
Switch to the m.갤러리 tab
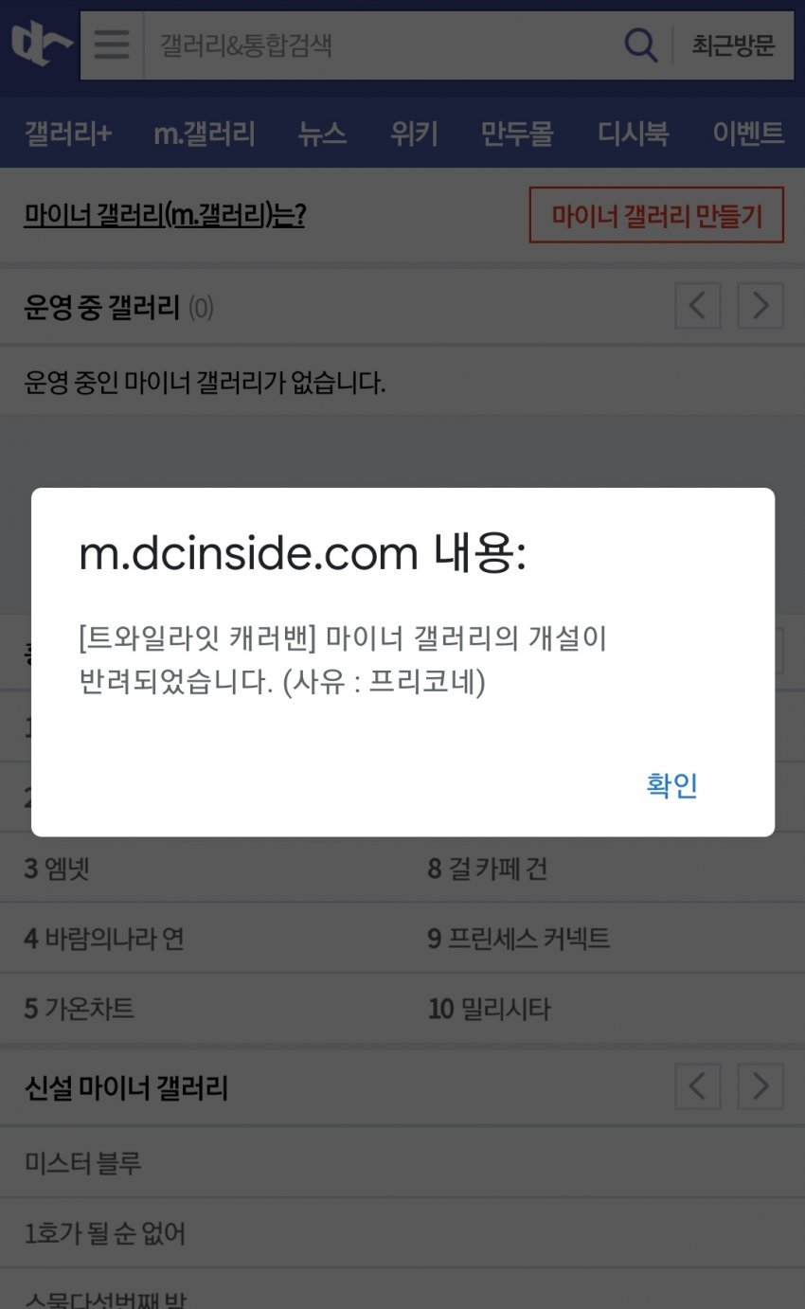(x=205, y=134)
